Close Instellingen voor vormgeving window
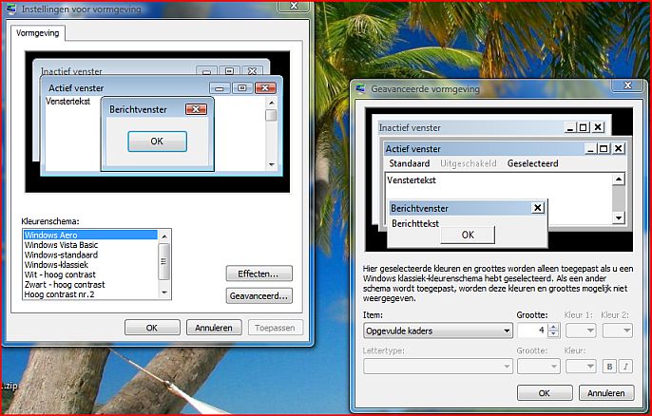The image size is (652, 416). point(294,6)
